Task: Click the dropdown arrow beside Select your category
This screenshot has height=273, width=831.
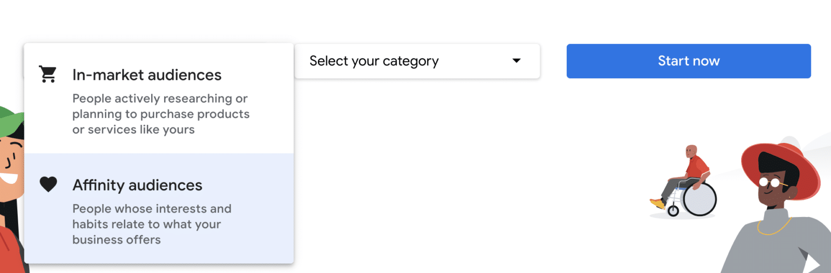Action: click(516, 61)
